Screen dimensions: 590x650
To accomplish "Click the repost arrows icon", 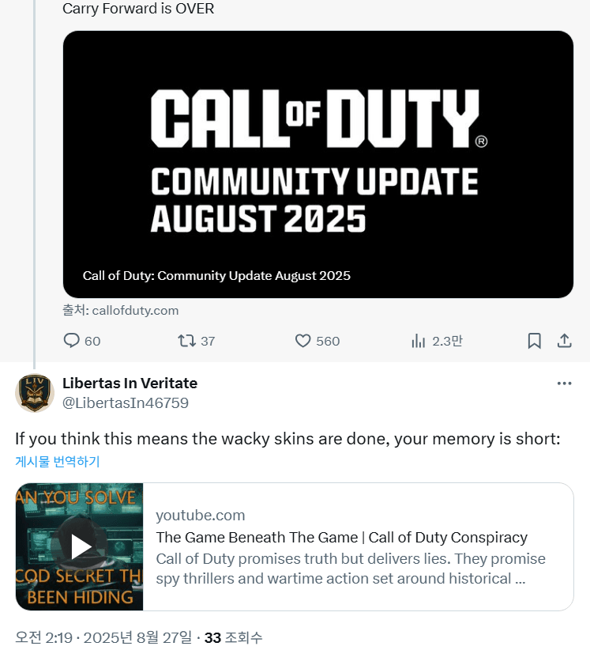I will (186, 341).
